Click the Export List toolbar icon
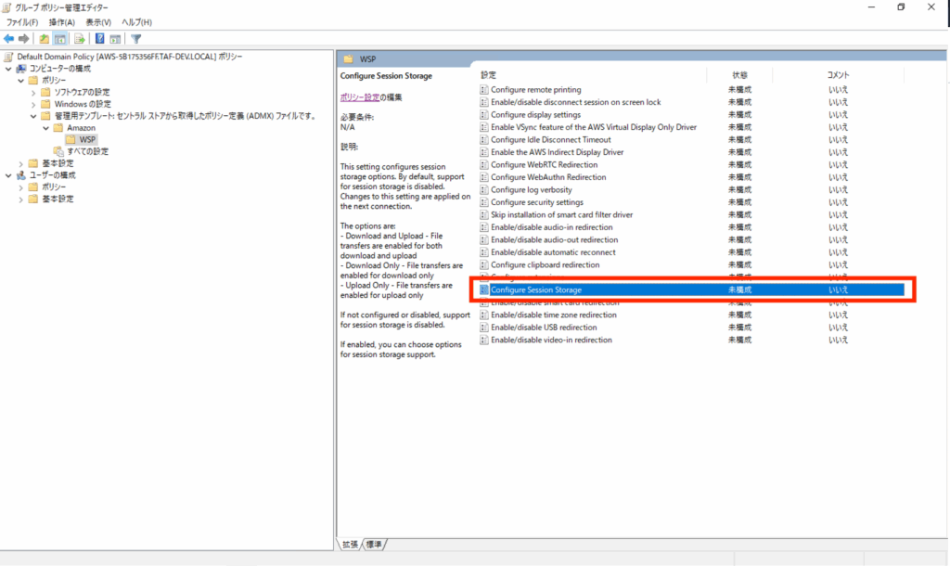This screenshot has width=950, height=566. 80,39
